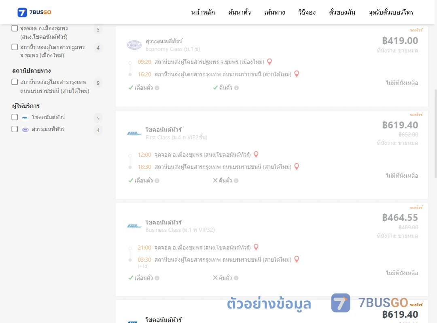Open the ค้นหาตั๋ว menu item
Screen dimensions: 437x323
point(240,12)
